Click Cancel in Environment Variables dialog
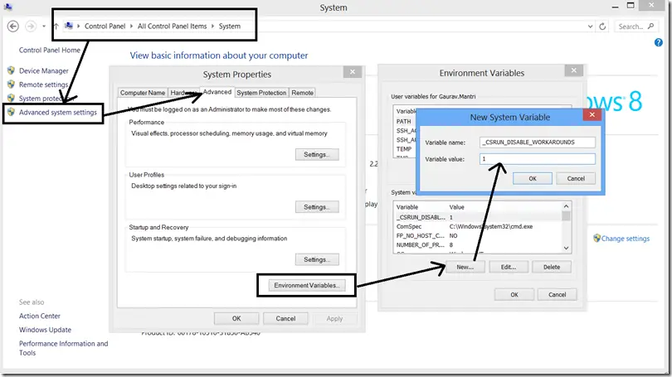Screen dimensions: 672x377 click(x=558, y=294)
